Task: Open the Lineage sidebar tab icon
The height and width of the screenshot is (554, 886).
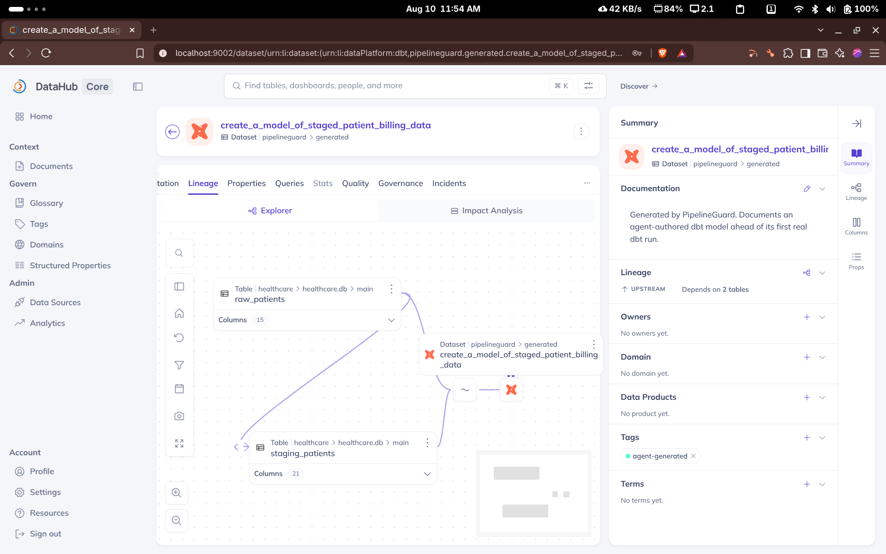Action: 856,192
